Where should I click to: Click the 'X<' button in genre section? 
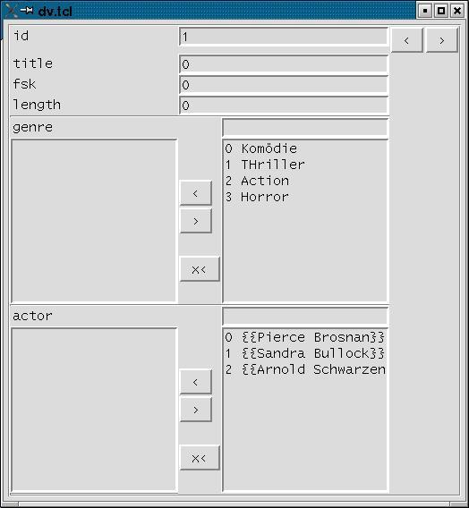(200, 269)
